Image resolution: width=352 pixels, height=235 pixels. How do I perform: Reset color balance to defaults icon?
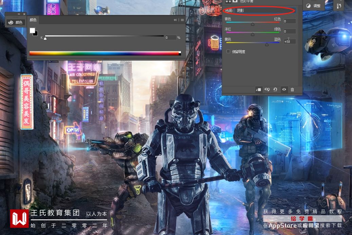pyautogui.click(x=275, y=89)
